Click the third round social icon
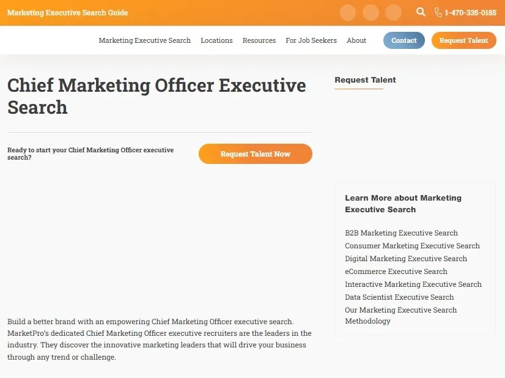Screen dimensions: 505x378 pyautogui.click(x=393, y=13)
